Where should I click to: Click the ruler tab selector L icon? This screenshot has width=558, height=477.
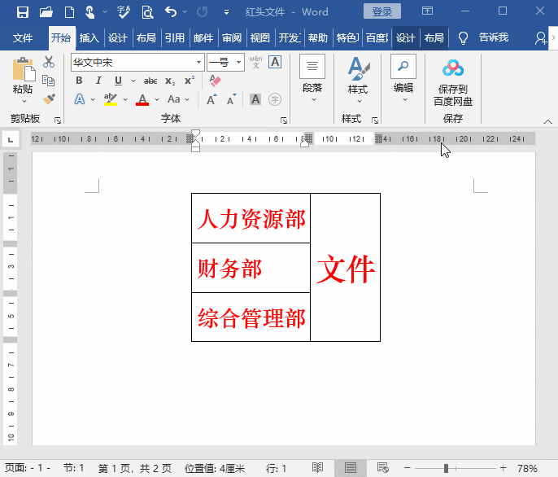click(x=11, y=139)
